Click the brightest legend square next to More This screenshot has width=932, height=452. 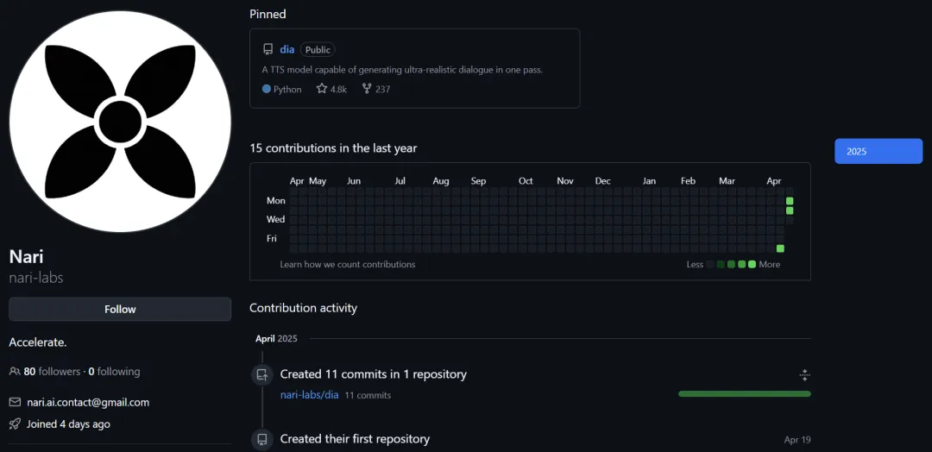coord(752,264)
